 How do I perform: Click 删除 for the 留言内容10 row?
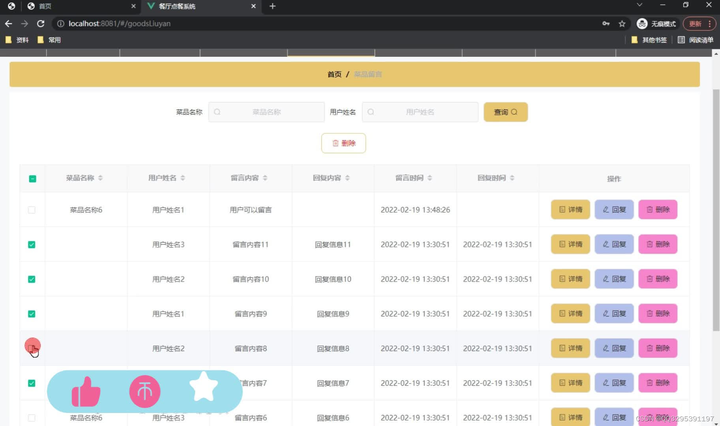coord(658,279)
